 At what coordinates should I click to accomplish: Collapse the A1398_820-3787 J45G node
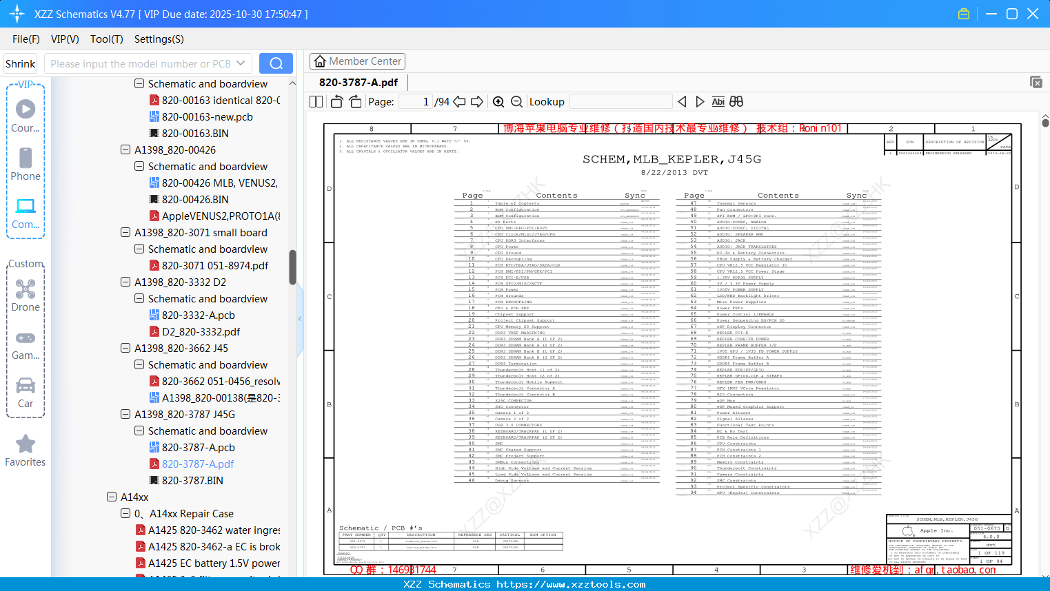pyautogui.click(x=125, y=414)
